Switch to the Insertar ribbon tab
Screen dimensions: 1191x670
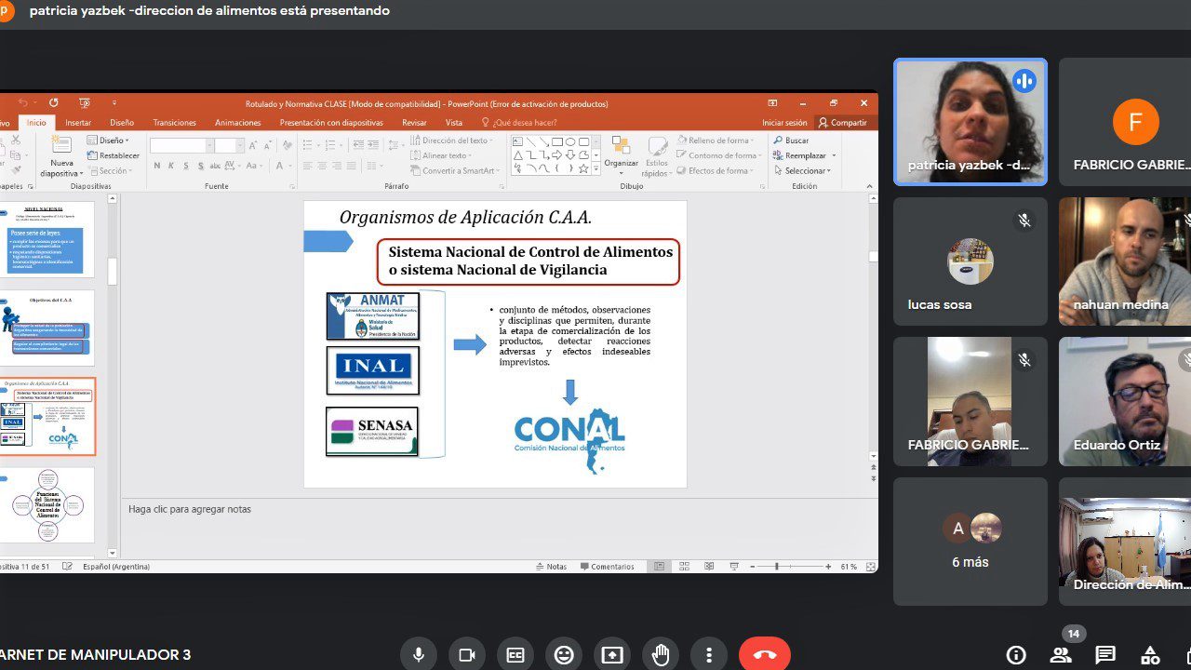point(78,123)
